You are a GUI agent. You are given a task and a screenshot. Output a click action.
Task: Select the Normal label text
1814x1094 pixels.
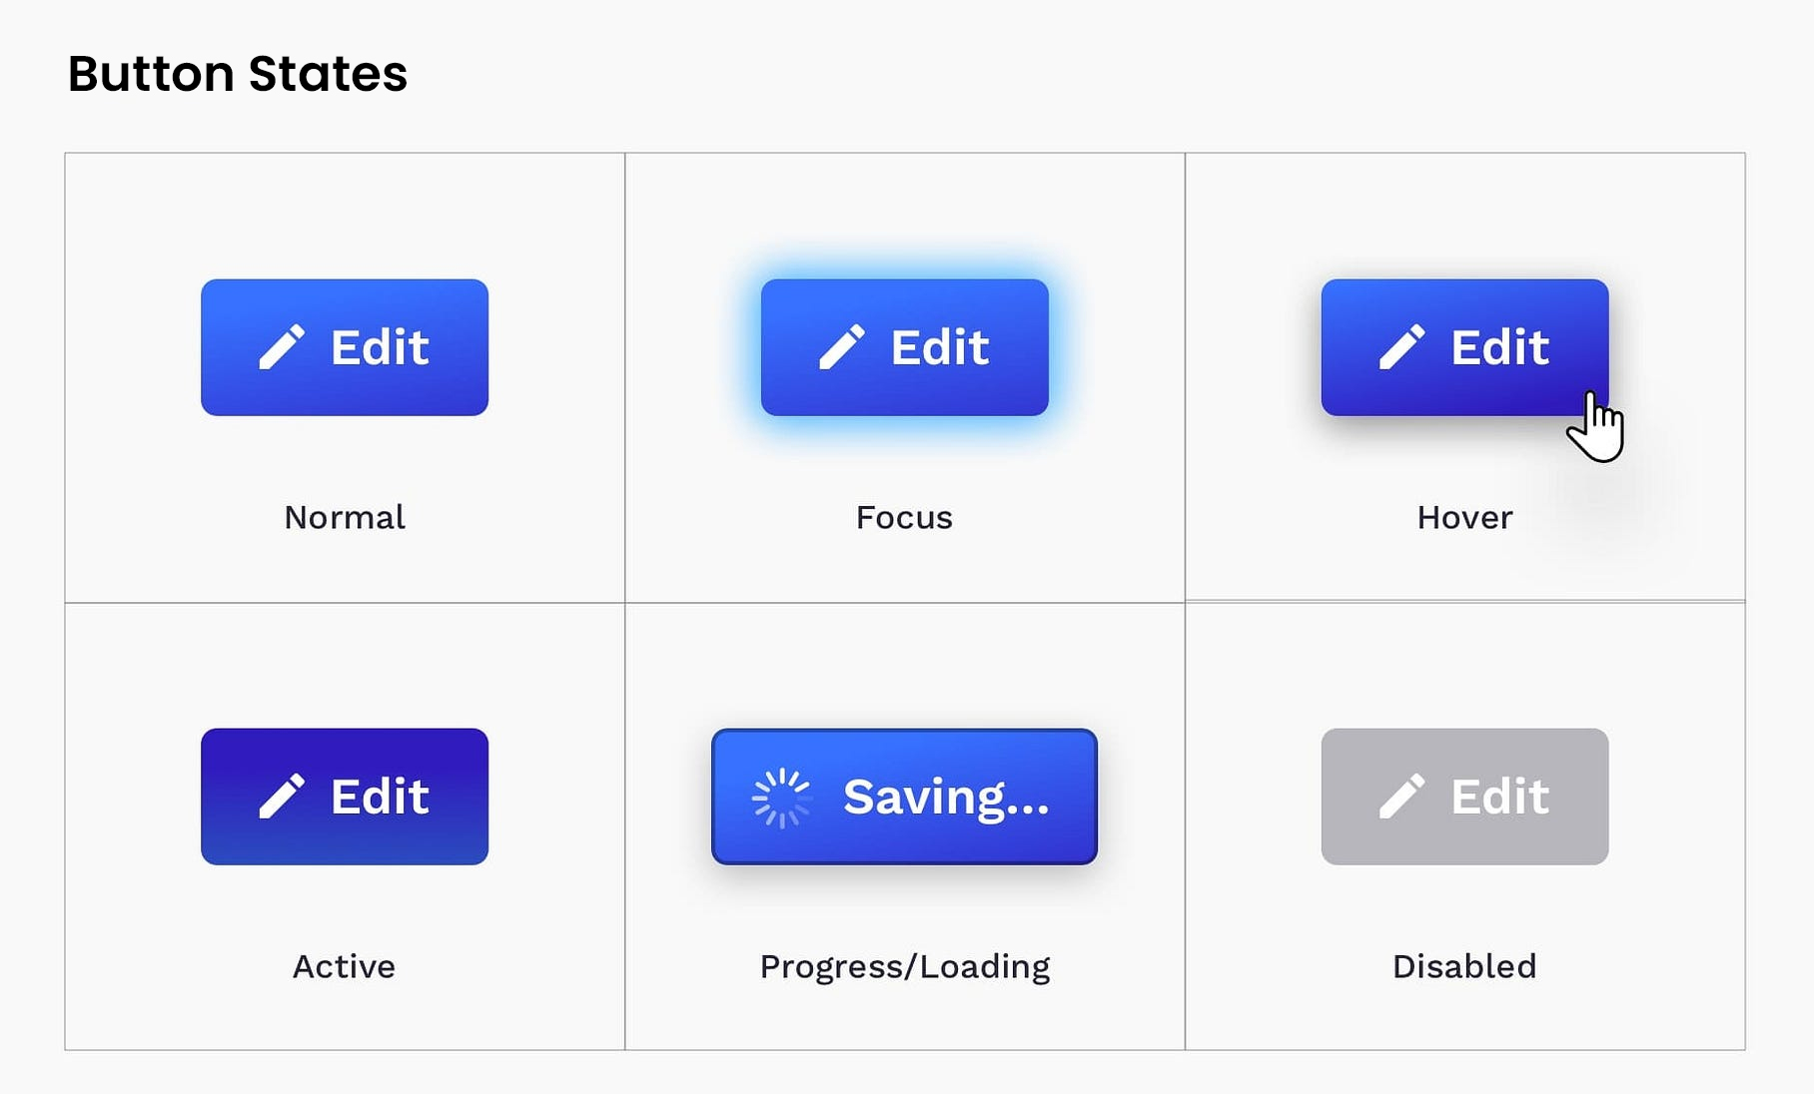point(344,517)
